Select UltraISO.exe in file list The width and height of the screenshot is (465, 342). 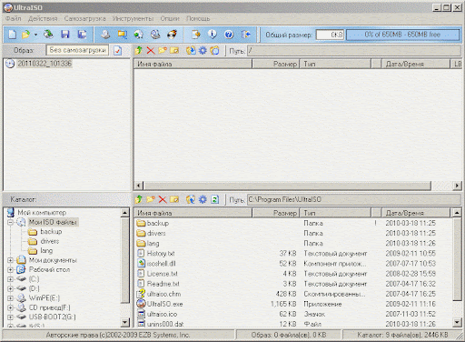point(164,304)
